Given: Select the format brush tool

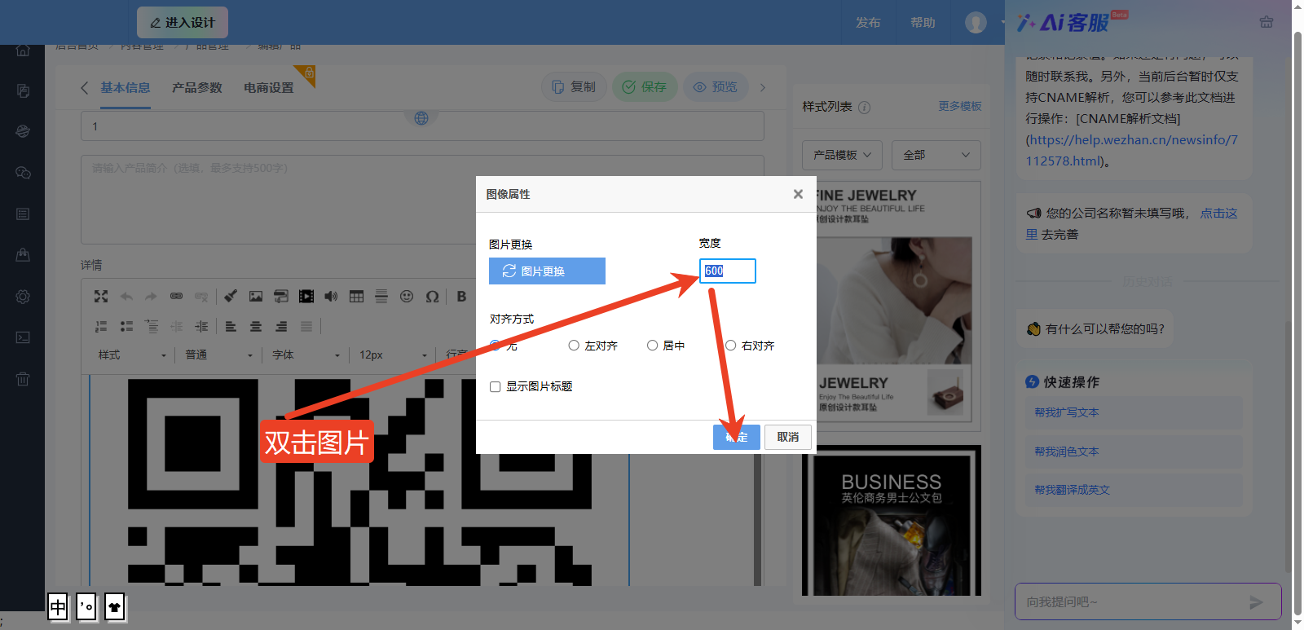Looking at the screenshot, I should tap(231, 297).
